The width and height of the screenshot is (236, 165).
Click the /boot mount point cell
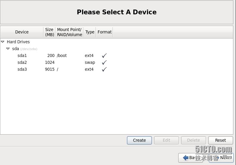[x=62, y=55]
